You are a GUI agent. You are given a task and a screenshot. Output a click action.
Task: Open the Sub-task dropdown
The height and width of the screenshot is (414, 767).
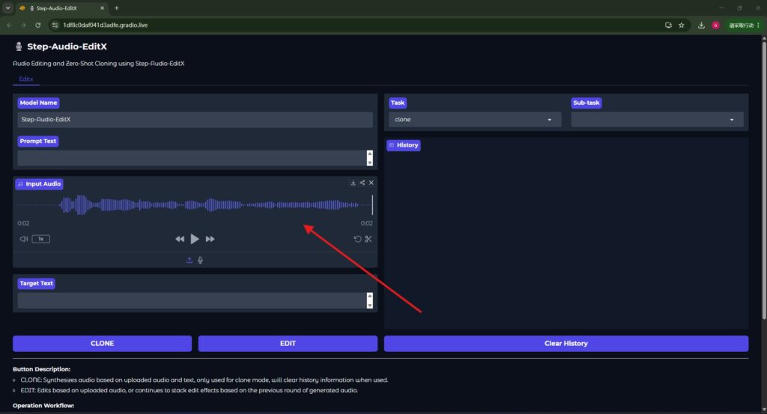[657, 120]
